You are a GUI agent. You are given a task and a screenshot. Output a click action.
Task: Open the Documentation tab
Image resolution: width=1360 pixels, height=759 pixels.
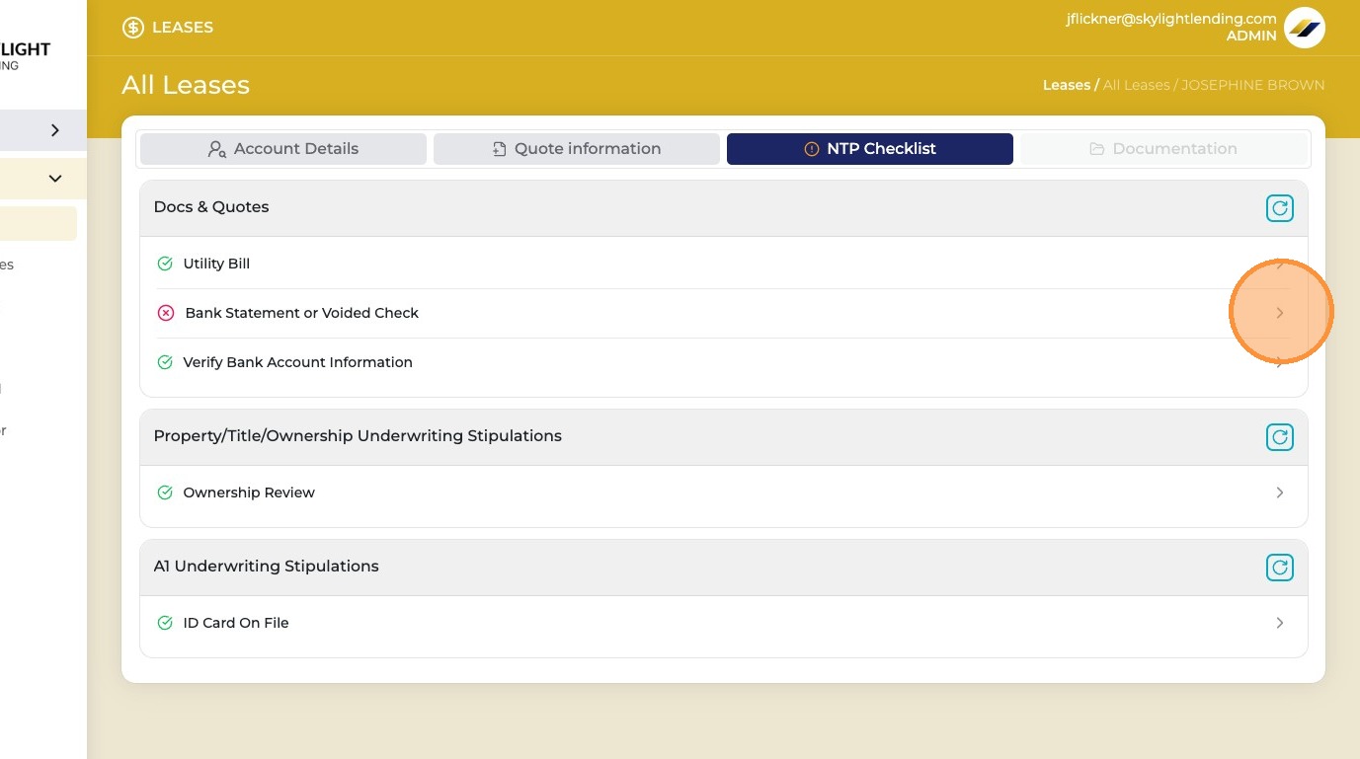pos(1163,149)
